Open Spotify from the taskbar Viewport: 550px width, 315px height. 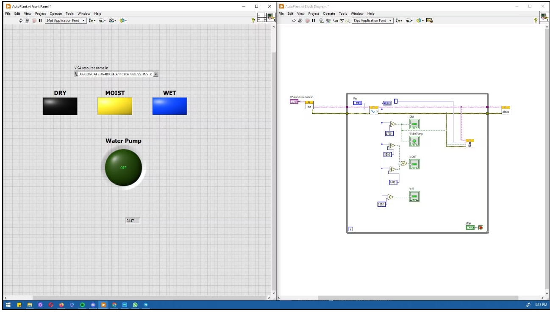coord(82,305)
